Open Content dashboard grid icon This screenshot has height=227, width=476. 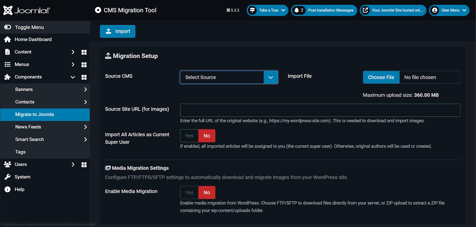(x=84, y=52)
